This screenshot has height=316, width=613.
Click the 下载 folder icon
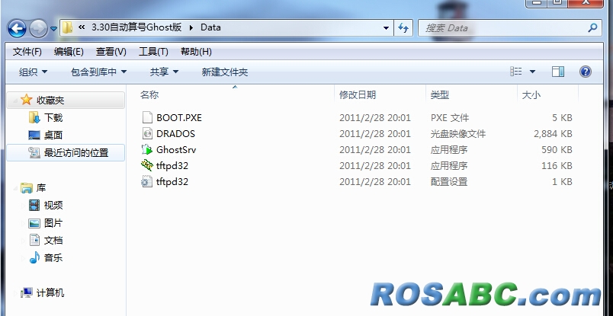click(34, 117)
